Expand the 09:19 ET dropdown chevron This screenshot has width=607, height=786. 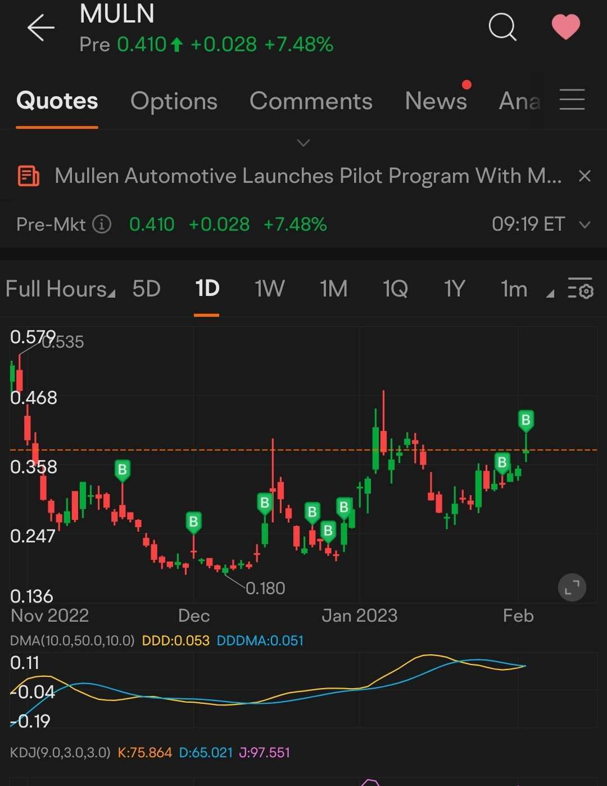coord(585,225)
